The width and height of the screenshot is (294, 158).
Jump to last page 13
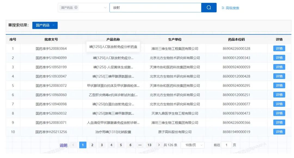click(x=149, y=145)
